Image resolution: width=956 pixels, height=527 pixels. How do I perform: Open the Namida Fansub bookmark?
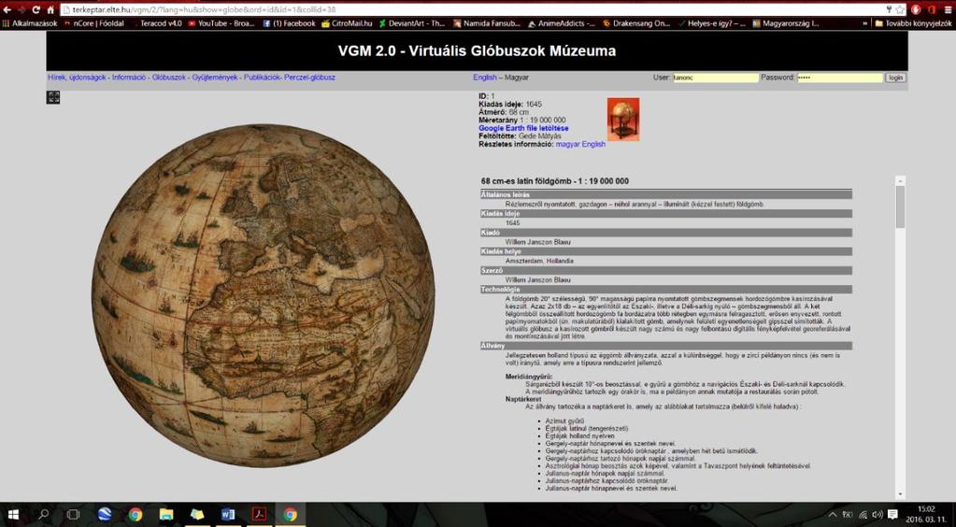pos(487,23)
